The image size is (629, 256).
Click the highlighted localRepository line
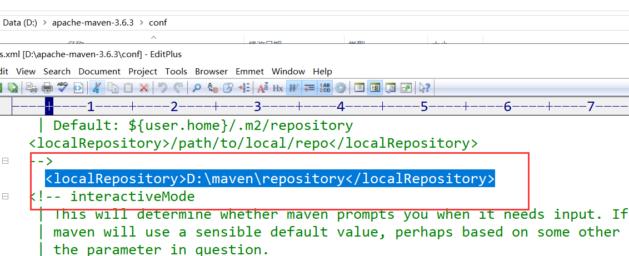[269, 179]
